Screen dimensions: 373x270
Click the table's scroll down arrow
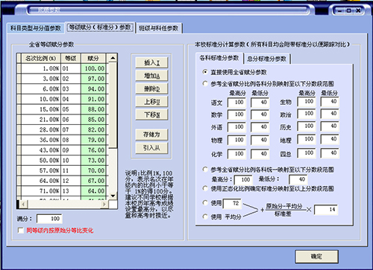pyautogui.click(x=113, y=196)
